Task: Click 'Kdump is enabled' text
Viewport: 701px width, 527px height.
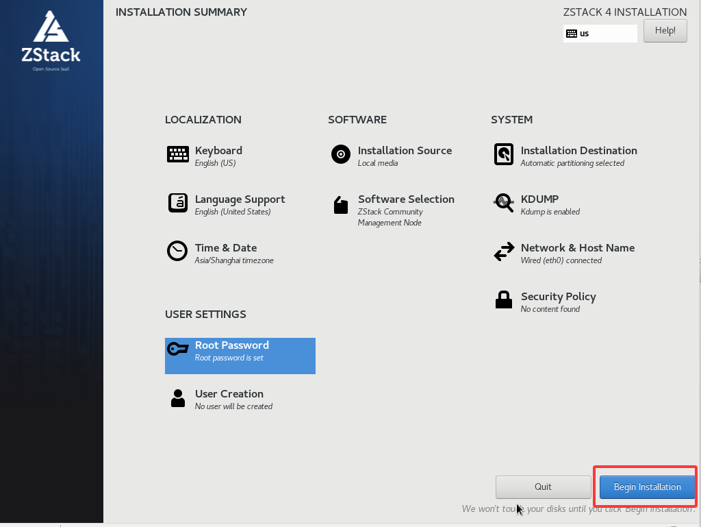Action: pos(550,212)
